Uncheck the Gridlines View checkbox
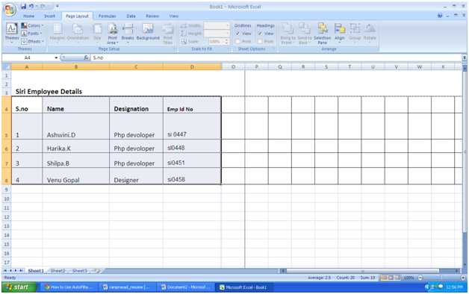Screen dimensions: 469x294 click(237, 34)
